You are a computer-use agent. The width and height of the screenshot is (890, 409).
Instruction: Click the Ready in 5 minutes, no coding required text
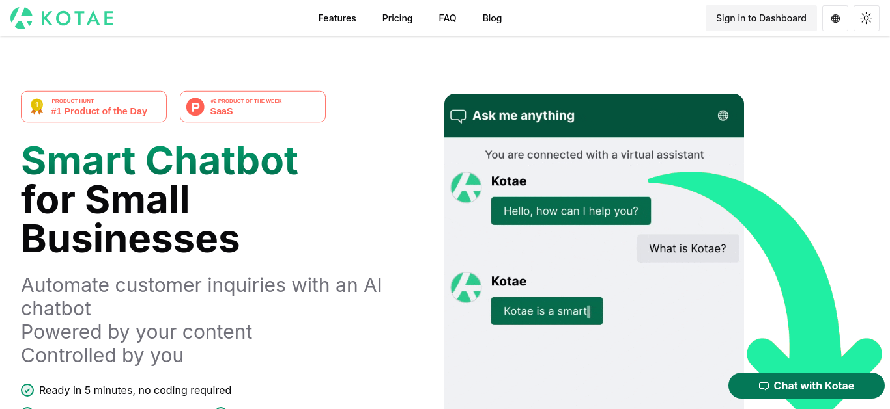point(135,390)
